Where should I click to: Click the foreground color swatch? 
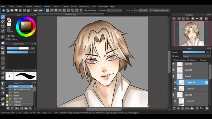[8, 19]
